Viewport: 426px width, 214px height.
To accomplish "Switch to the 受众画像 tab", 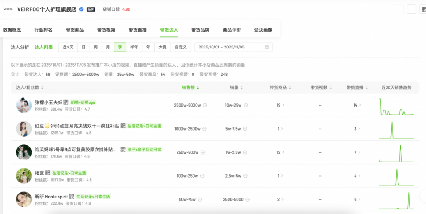I will [x=263, y=30].
